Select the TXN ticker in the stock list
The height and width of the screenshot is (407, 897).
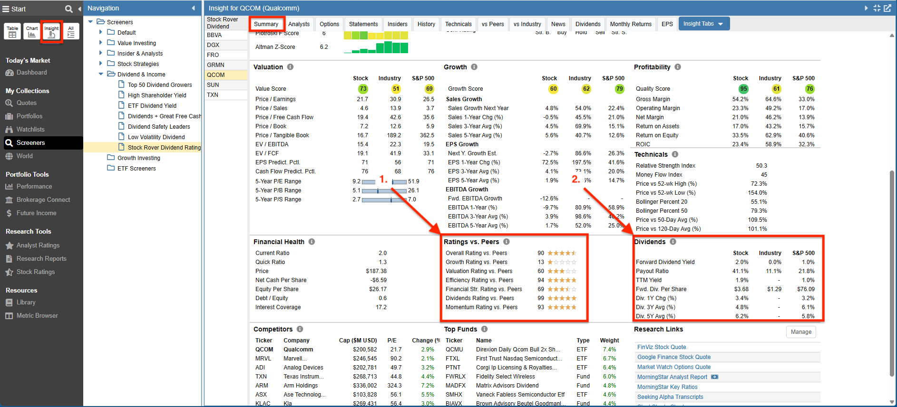pos(225,95)
